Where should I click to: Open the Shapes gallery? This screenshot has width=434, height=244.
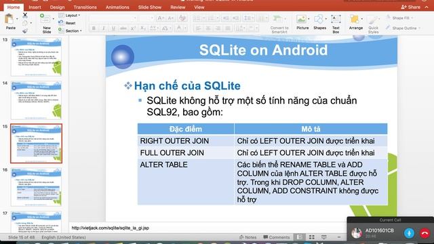point(319,22)
